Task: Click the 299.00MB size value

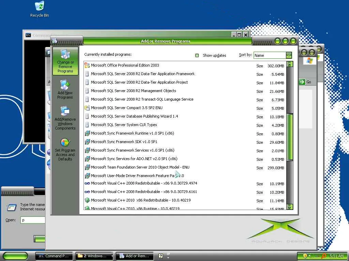Action: [x=276, y=168]
